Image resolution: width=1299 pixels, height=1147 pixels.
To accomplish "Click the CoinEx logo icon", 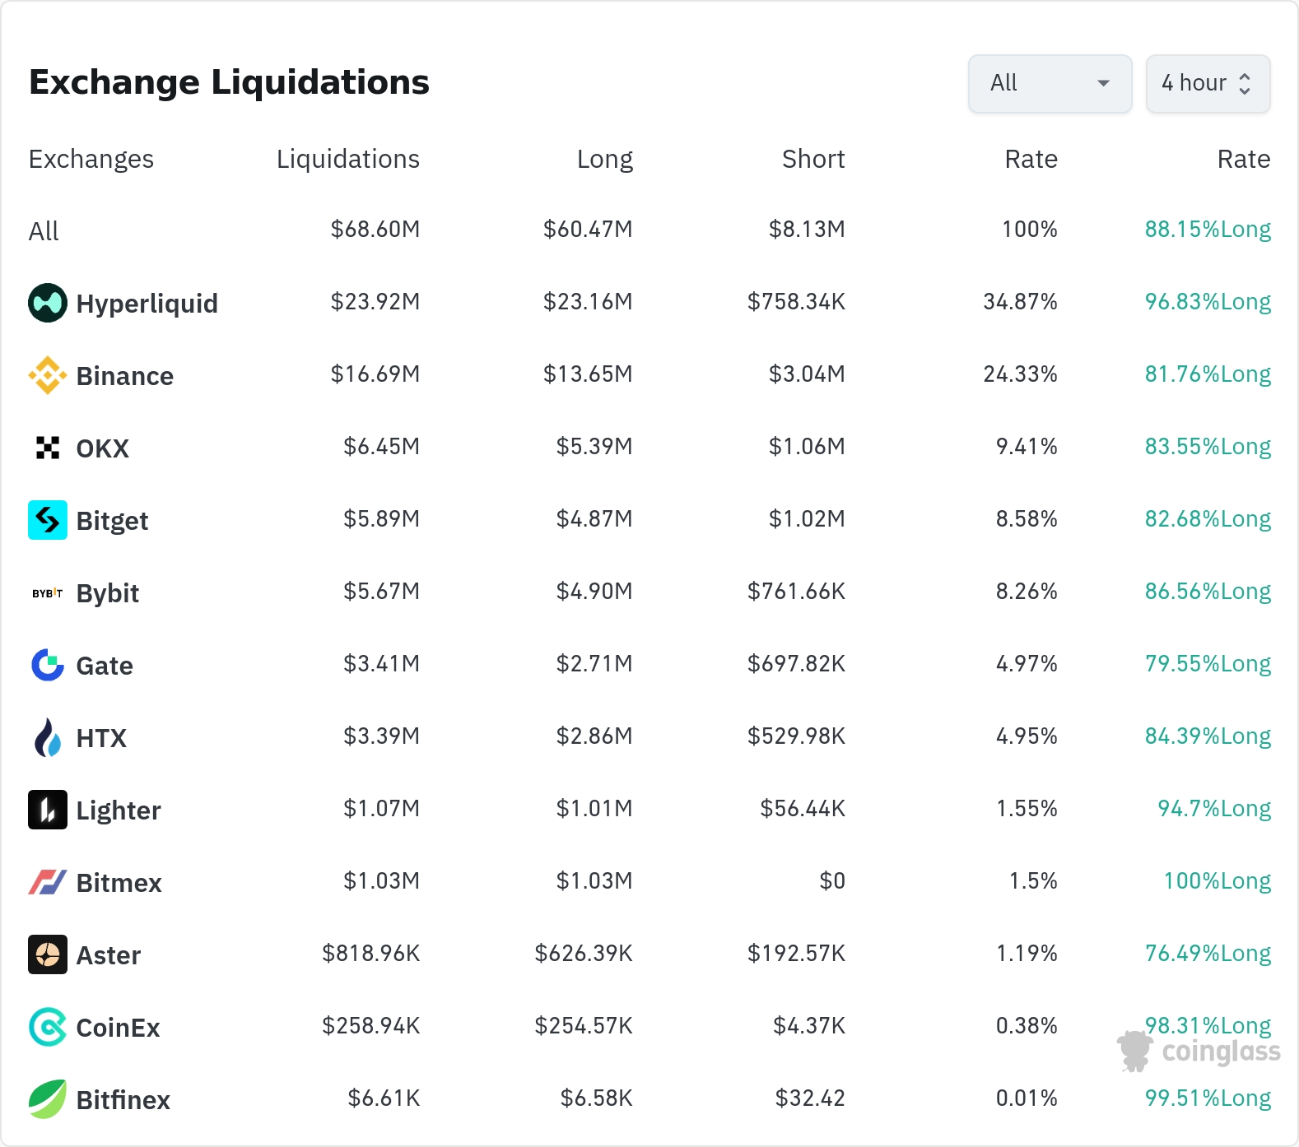I will (x=48, y=1027).
